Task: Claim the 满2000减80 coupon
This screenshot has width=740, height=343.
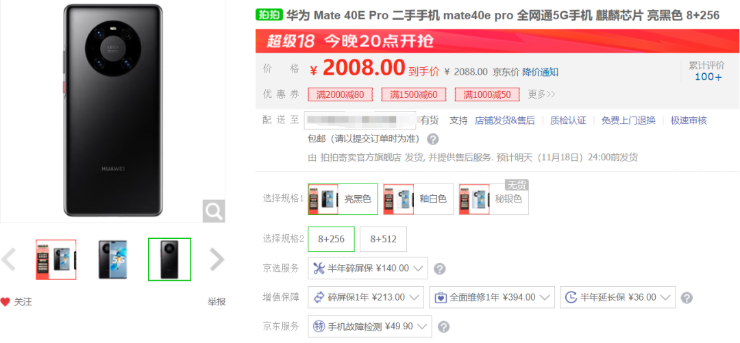Action: point(341,94)
